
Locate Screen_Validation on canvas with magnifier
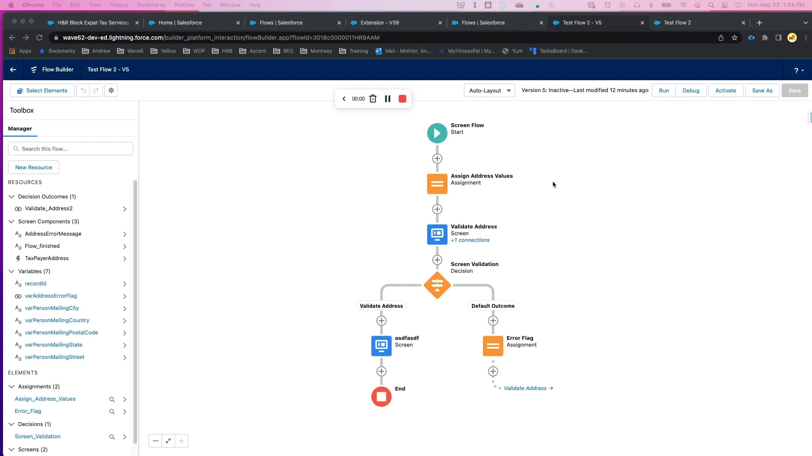112,437
